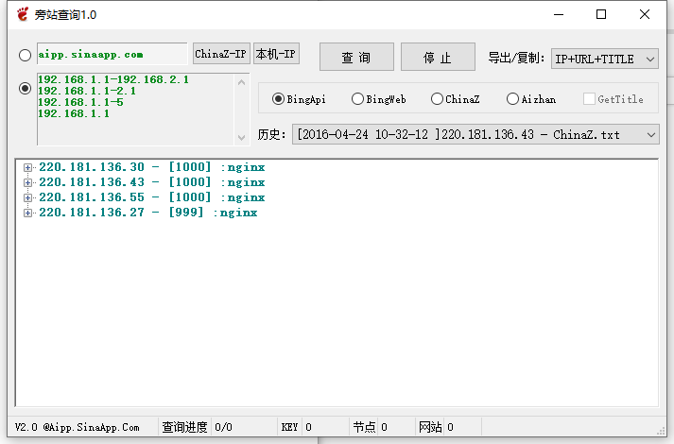Screen dimensions: 674x444
Task: Choose the ChinaZ query source
Action: click(437, 99)
